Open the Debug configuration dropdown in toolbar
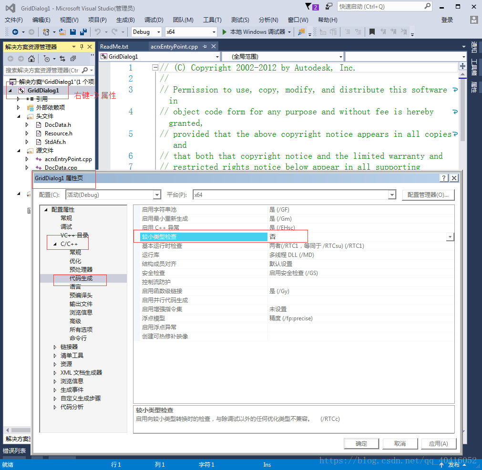This screenshot has width=482, height=470. [x=159, y=32]
